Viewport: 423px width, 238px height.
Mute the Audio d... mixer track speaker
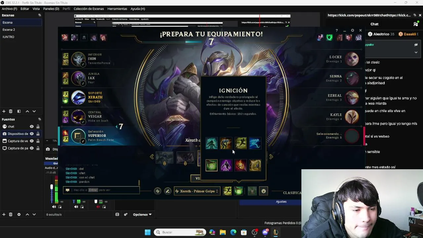click(54, 207)
